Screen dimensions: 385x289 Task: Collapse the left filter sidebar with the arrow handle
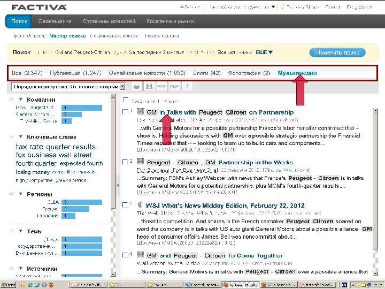pyautogui.click(x=118, y=185)
